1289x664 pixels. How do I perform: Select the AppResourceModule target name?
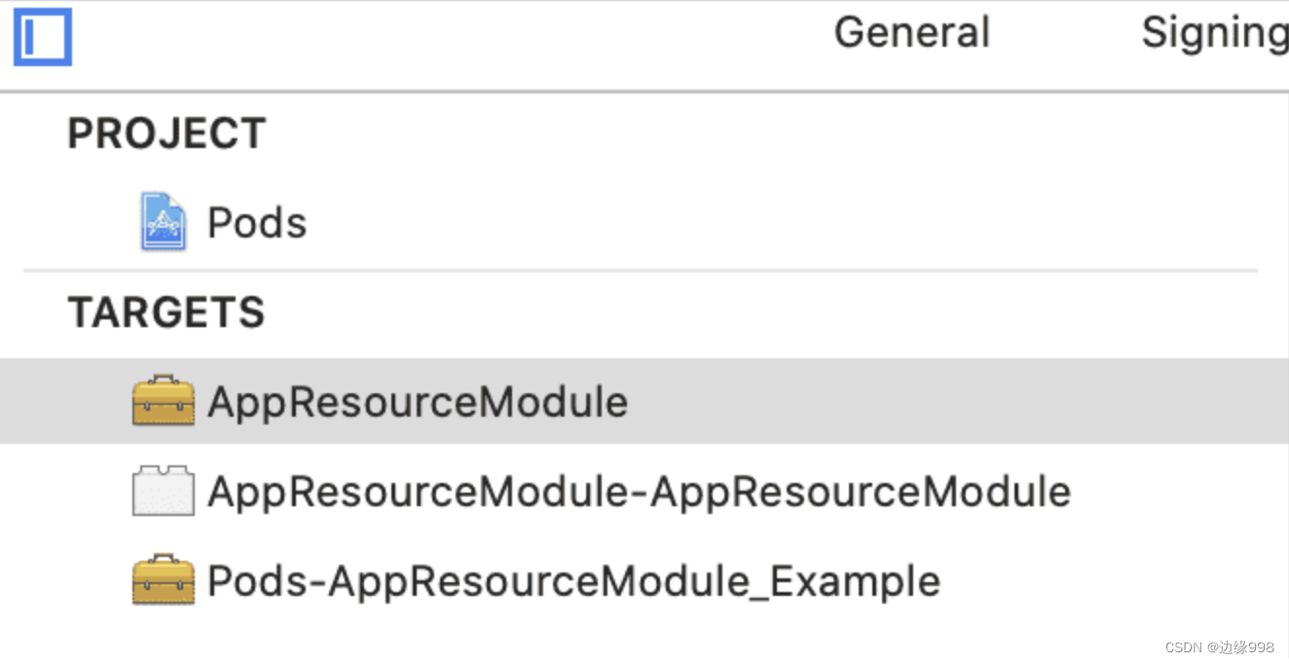click(x=418, y=402)
